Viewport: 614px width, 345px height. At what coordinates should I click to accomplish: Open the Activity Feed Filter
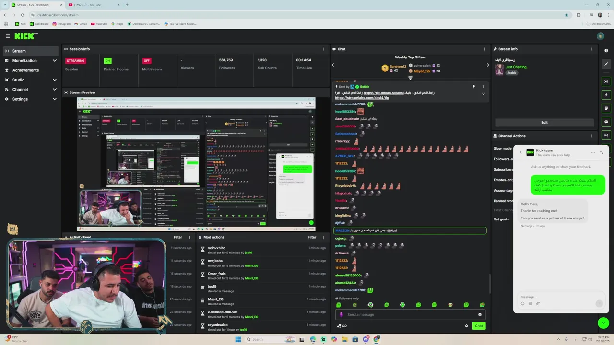point(177,237)
